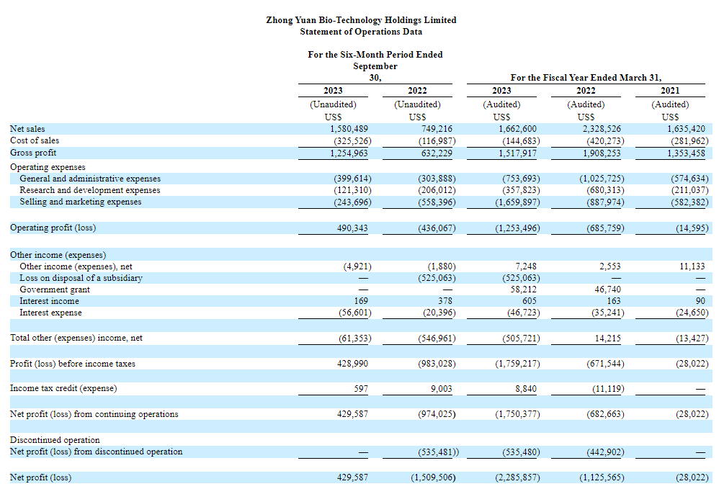Select Net sales value 2,328,526
Screen dimensions: 719x489
(602, 129)
